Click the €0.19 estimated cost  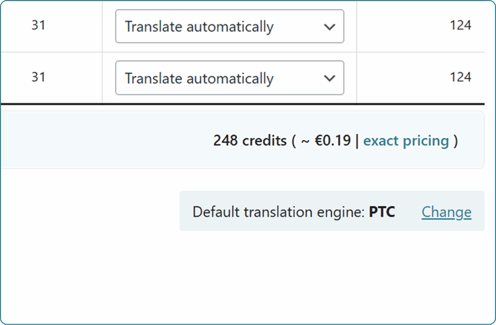pos(333,141)
